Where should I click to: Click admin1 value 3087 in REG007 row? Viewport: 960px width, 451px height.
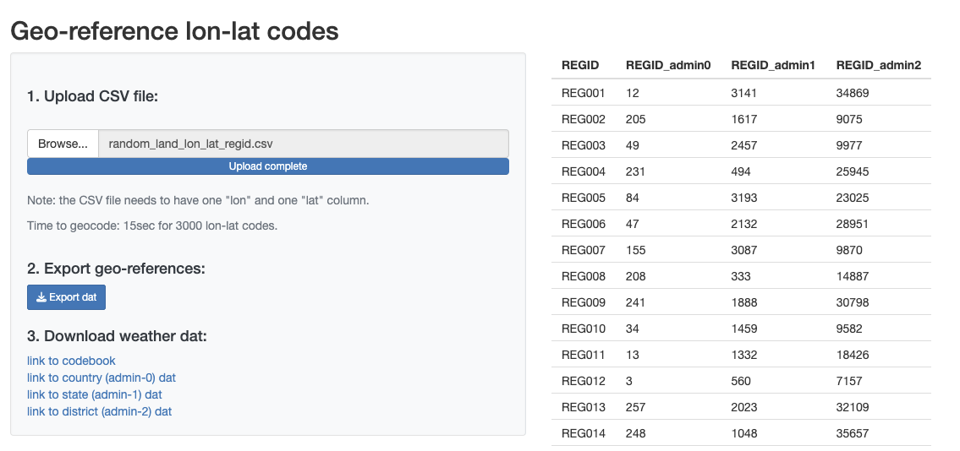[743, 250]
